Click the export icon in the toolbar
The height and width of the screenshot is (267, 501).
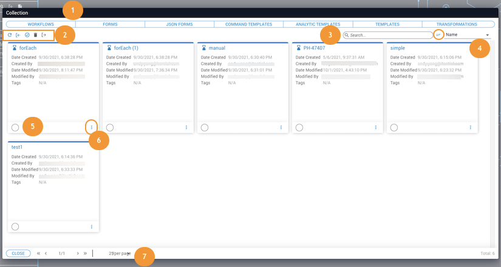pyautogui.click(x=44, y=35)
